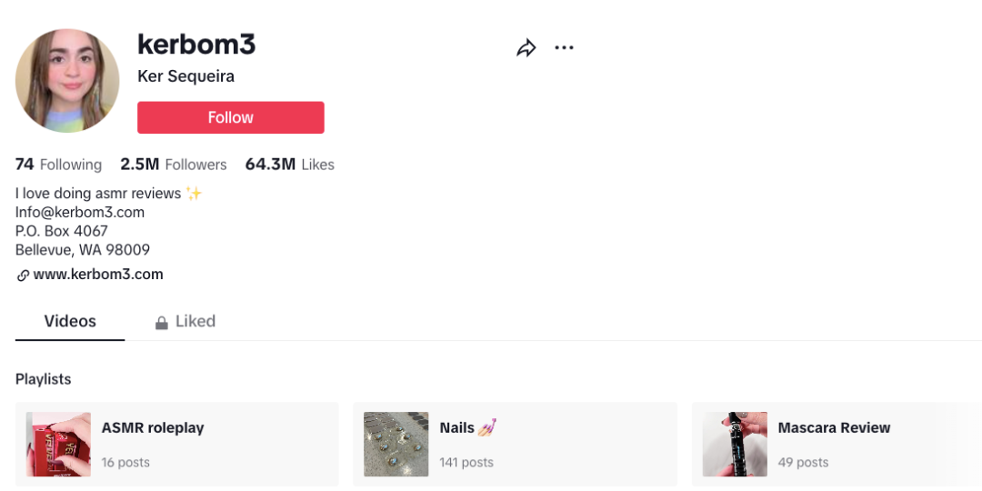Open the ASMR roleplay playlist thumbnail
The height and width of the screenshot is (491, 982).
tap(58, 444)
